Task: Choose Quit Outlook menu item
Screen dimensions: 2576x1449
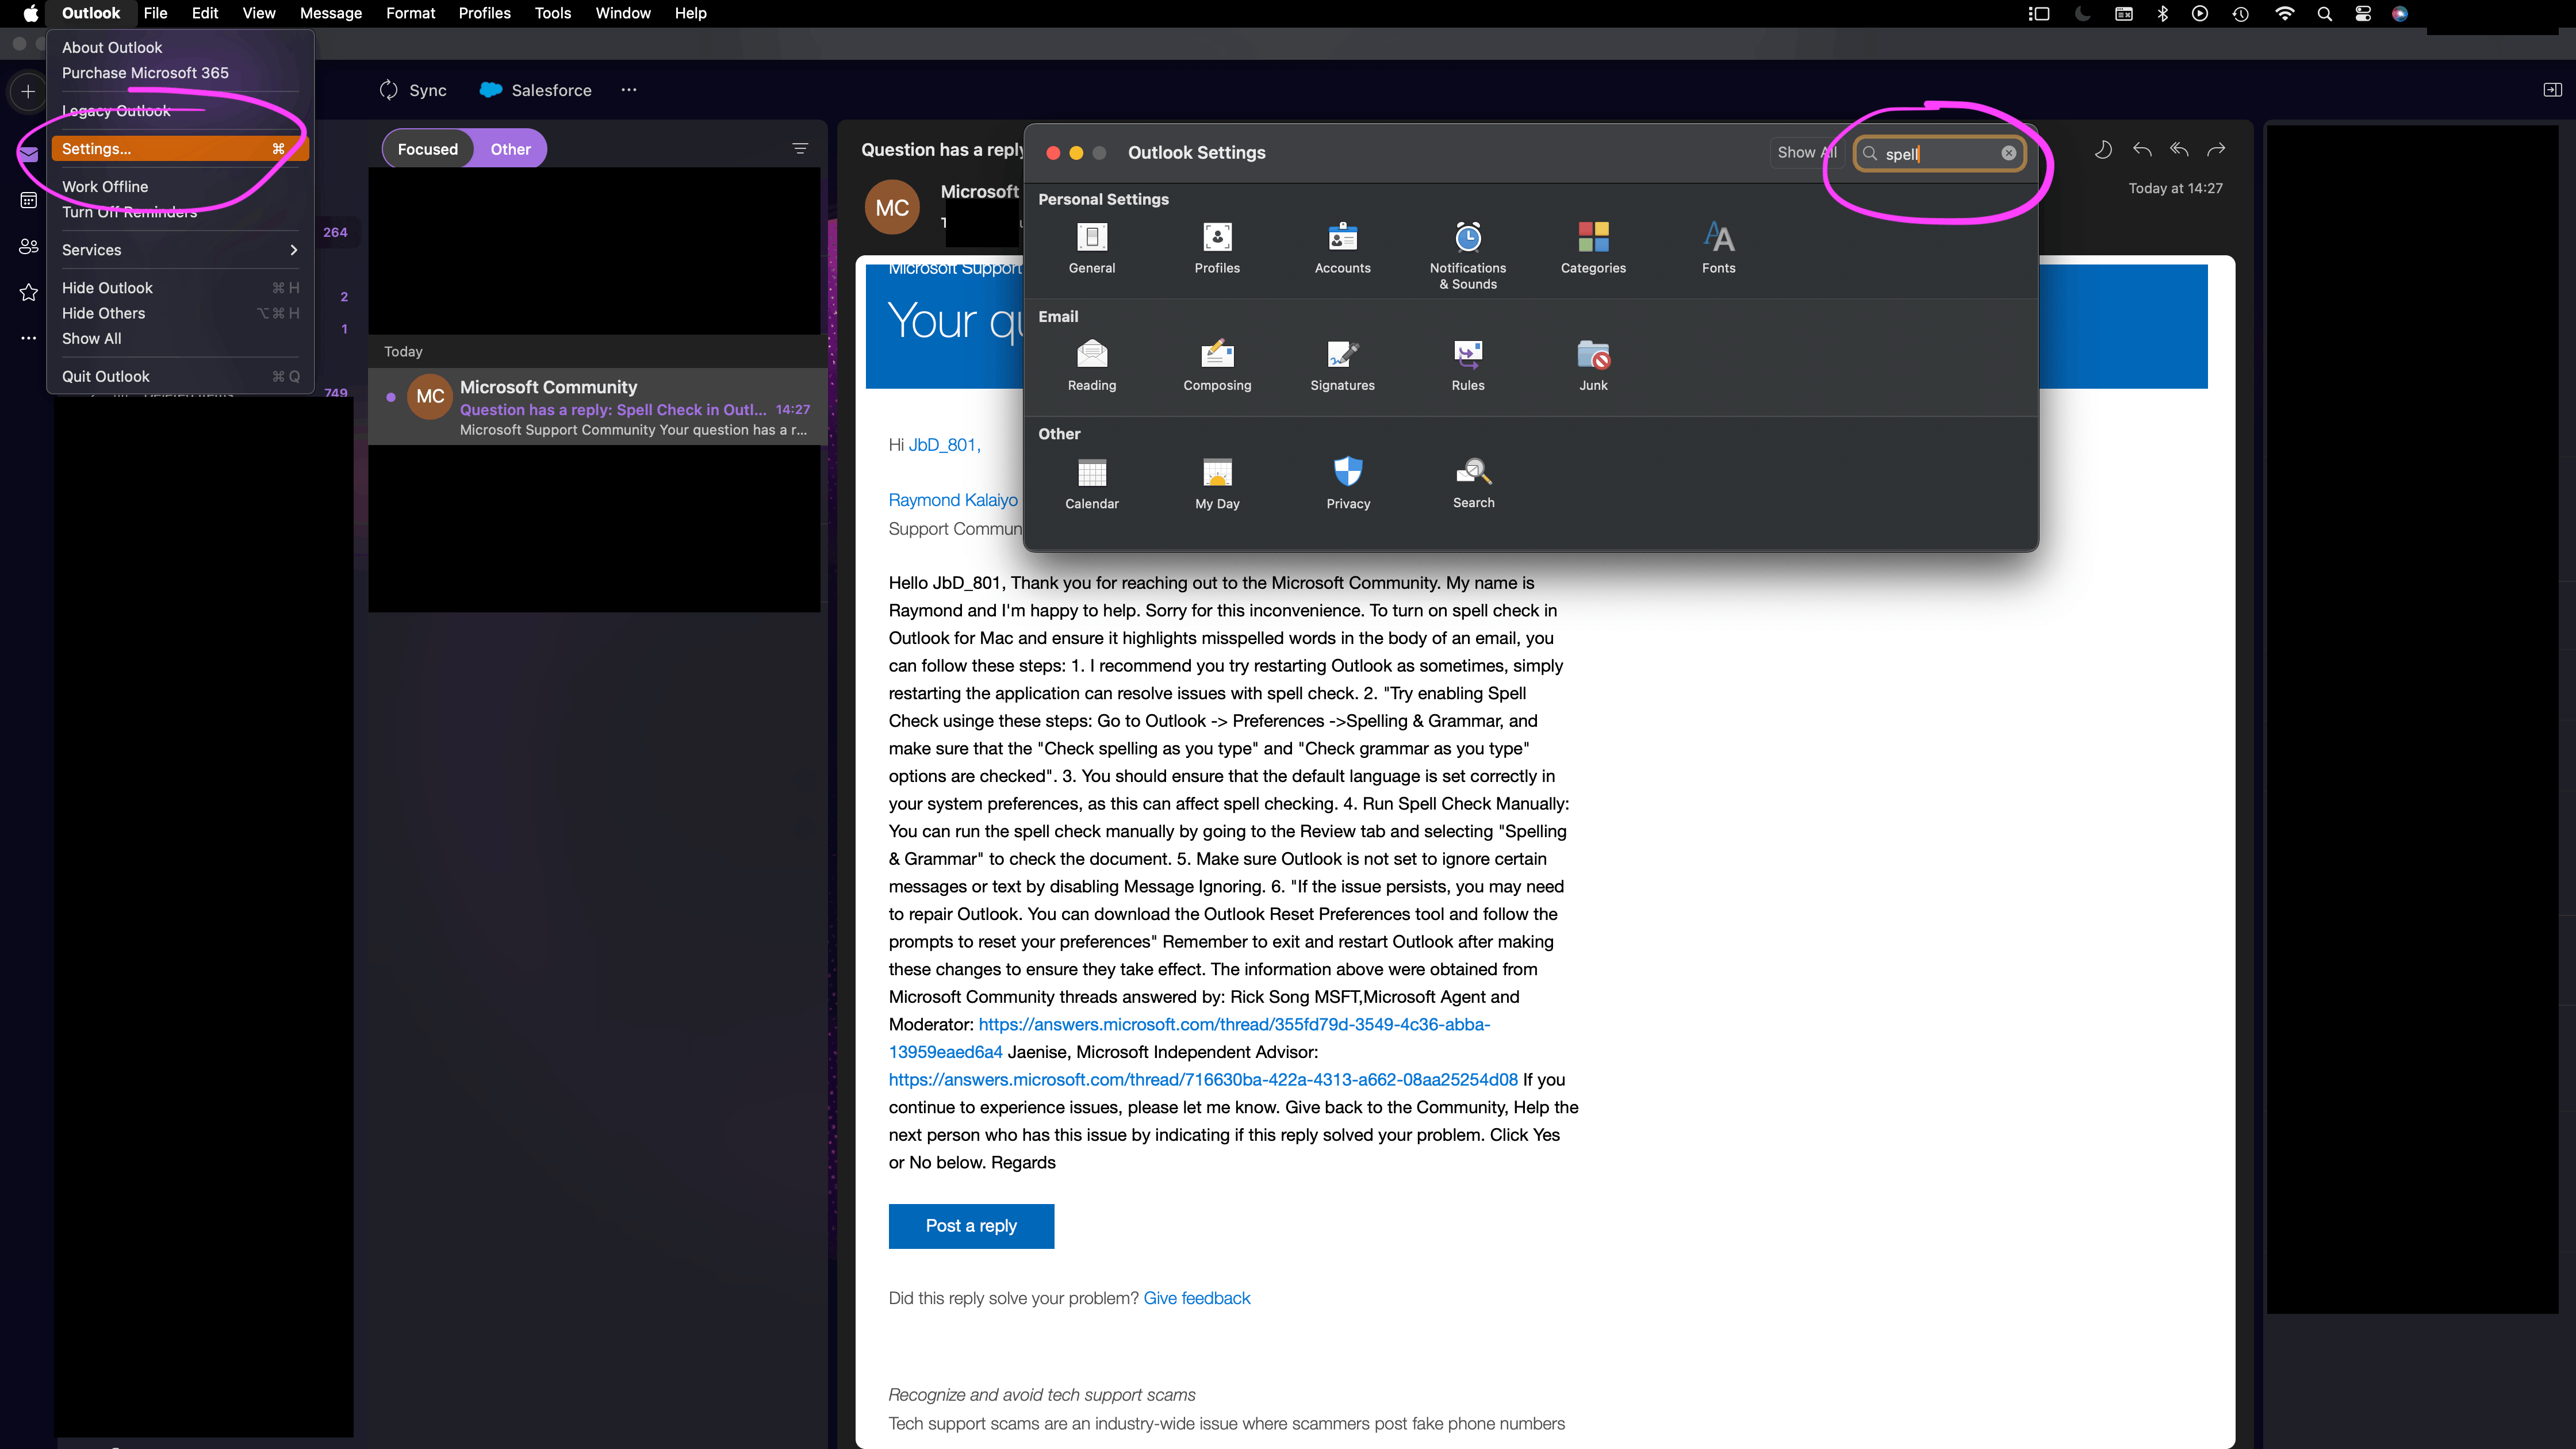Action: tap(180, 376)
